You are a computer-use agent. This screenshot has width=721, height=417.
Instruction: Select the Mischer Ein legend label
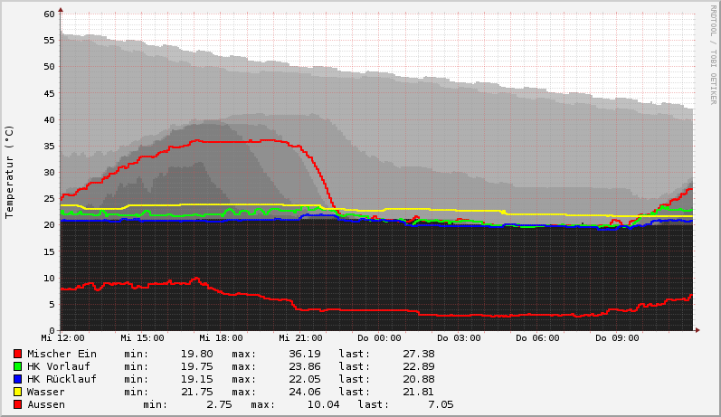coord(62,354)
